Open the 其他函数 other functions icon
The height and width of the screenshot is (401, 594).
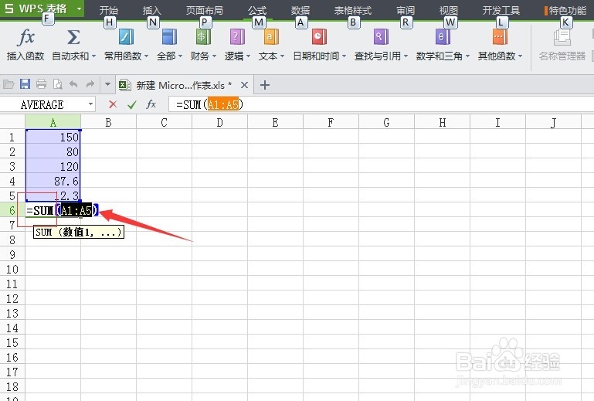[x=500, y=37]
